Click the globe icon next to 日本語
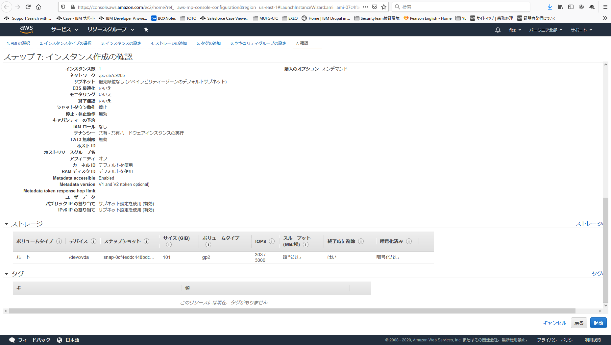This screenshot has height=345, width=611. (59, 340)
